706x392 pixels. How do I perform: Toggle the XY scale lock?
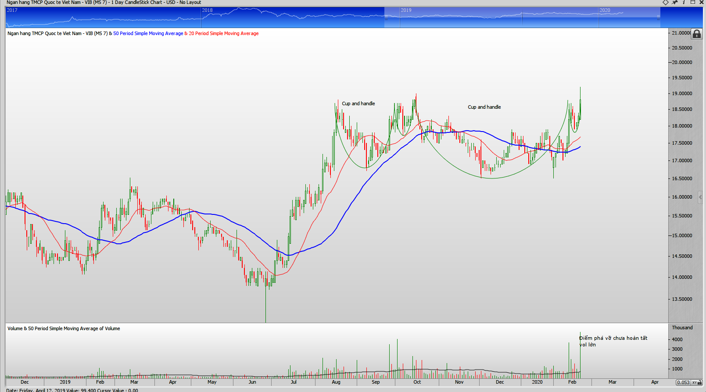(695, 382)
